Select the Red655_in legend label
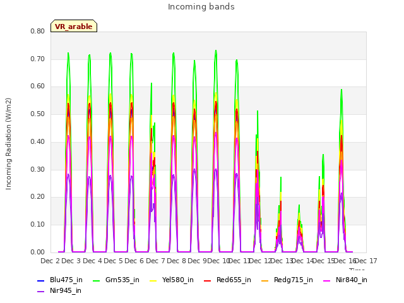The height and width of the screenshot is (303, 404). click(x=234, y=280)
